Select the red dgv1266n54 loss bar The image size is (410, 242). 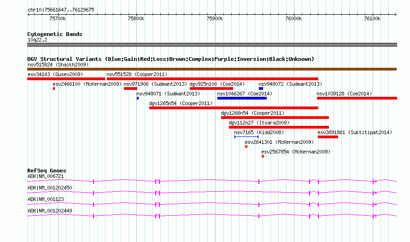point(275,118)
